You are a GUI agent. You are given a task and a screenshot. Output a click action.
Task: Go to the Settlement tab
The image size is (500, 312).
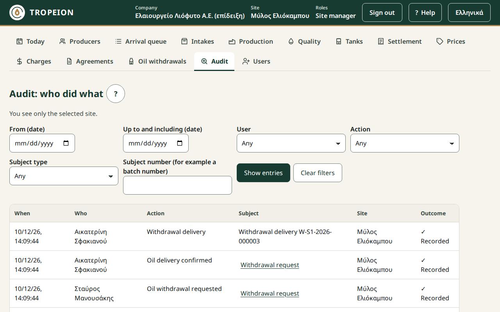pos(400,41)
